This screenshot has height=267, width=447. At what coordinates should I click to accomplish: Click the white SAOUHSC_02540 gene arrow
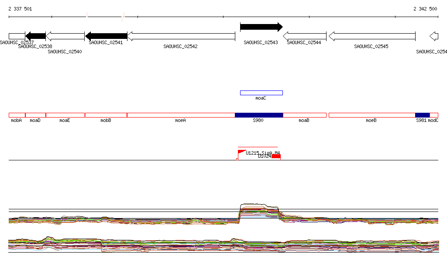coord(65,36)
